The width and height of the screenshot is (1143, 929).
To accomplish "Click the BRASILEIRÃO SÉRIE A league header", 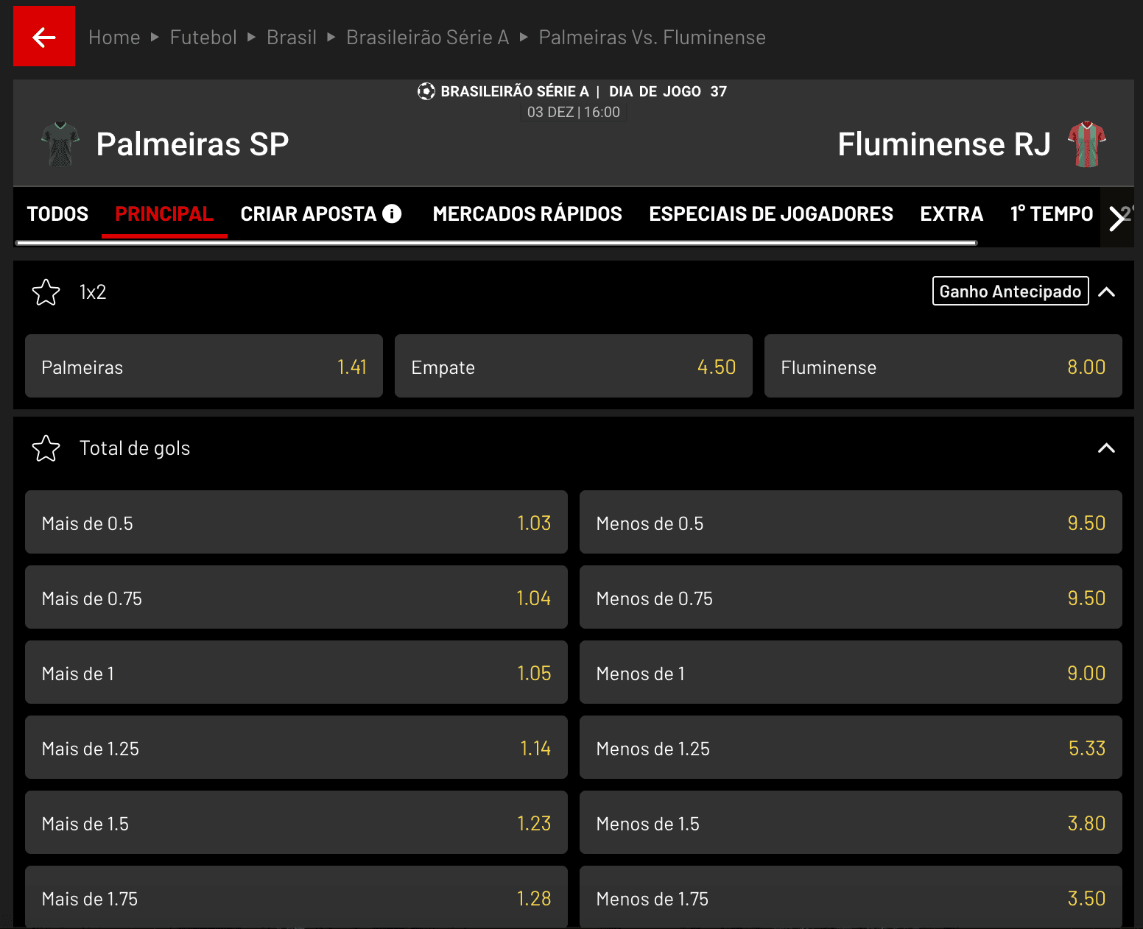I will click(515, 91).
